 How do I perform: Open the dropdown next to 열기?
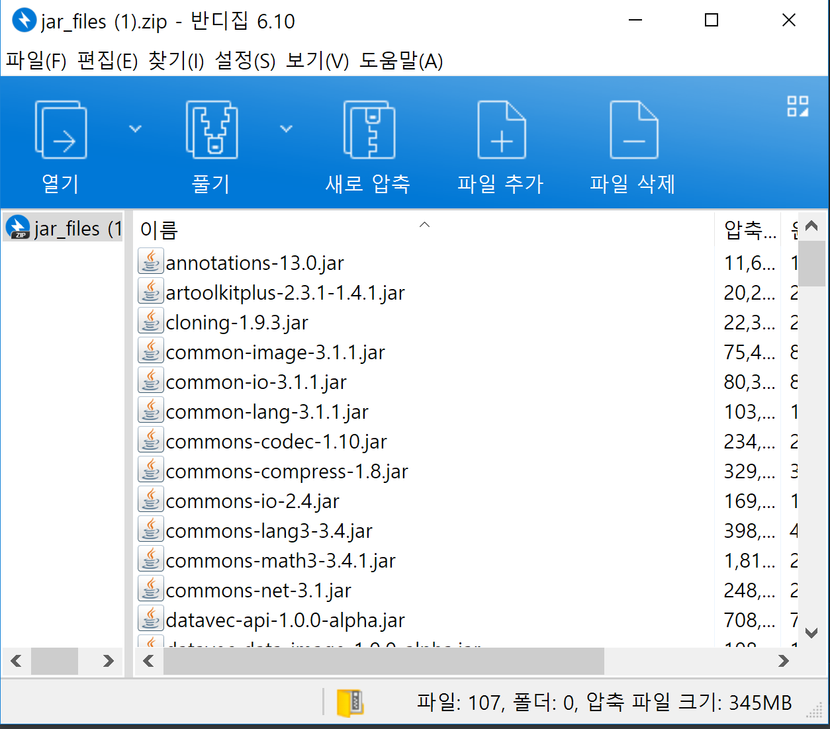pos(135,129)
